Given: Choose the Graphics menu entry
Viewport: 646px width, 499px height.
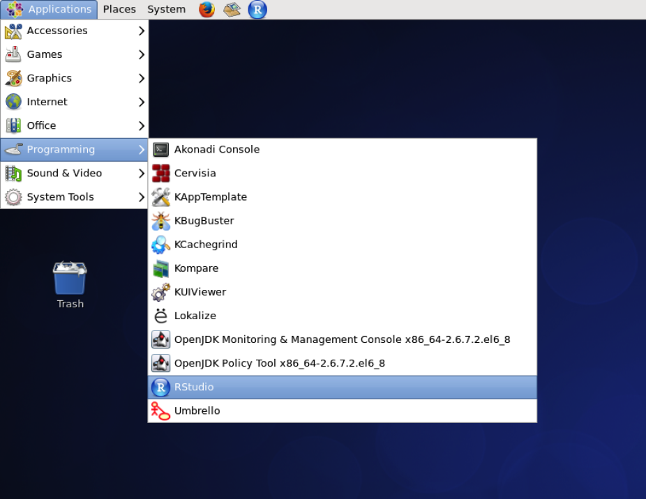Looking at the screenshot, I should click(x=75, y=78).
